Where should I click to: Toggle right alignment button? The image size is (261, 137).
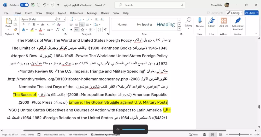(x=82, y=24)
